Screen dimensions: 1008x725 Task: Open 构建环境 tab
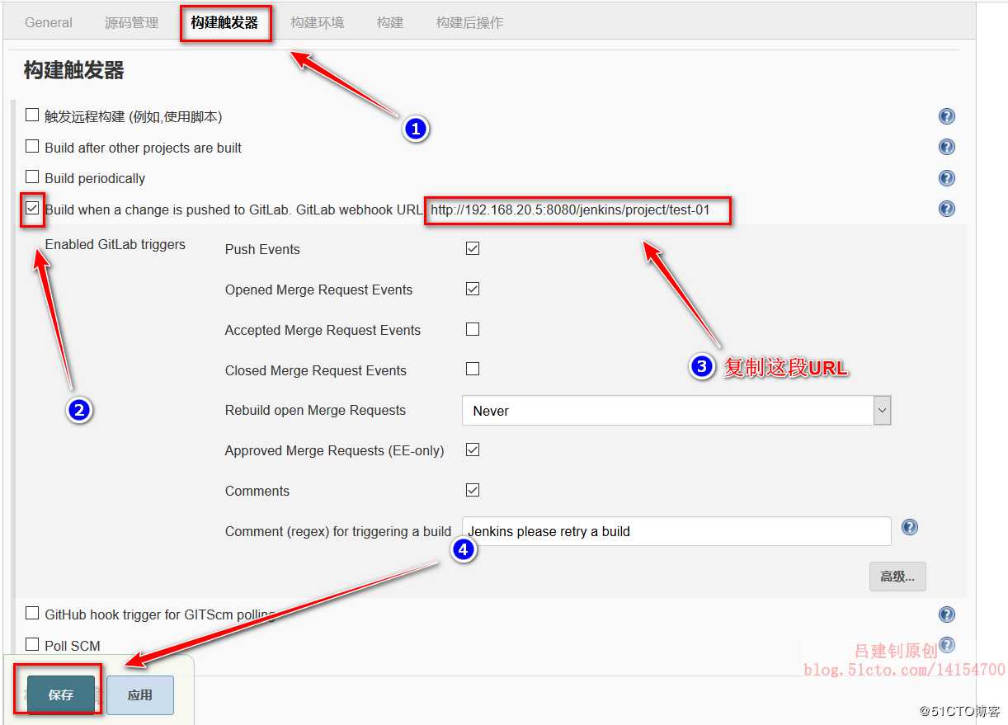[x=318, y=23]
